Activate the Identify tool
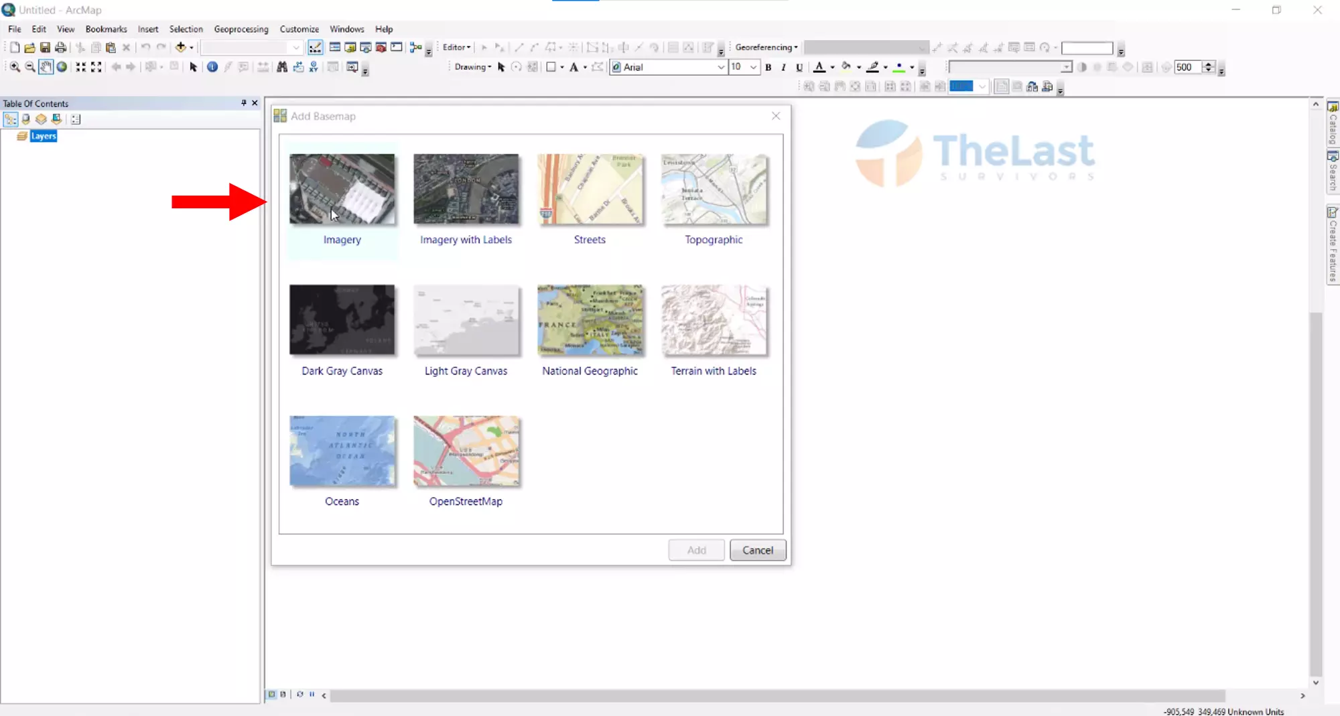Image resolution: width=1340 pixels, height=716 pixels. point(212,67)
